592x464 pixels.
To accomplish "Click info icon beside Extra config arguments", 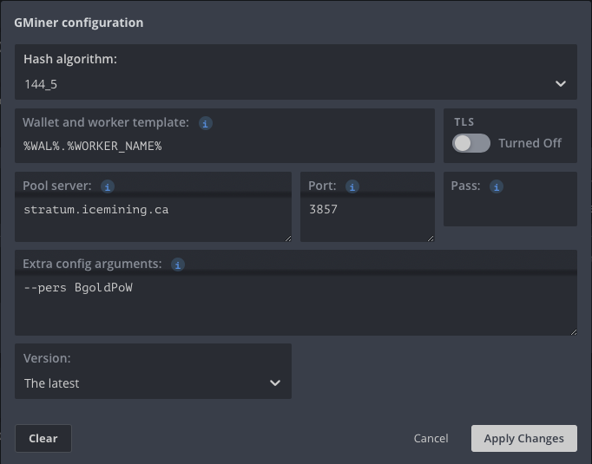I will 178,264.
